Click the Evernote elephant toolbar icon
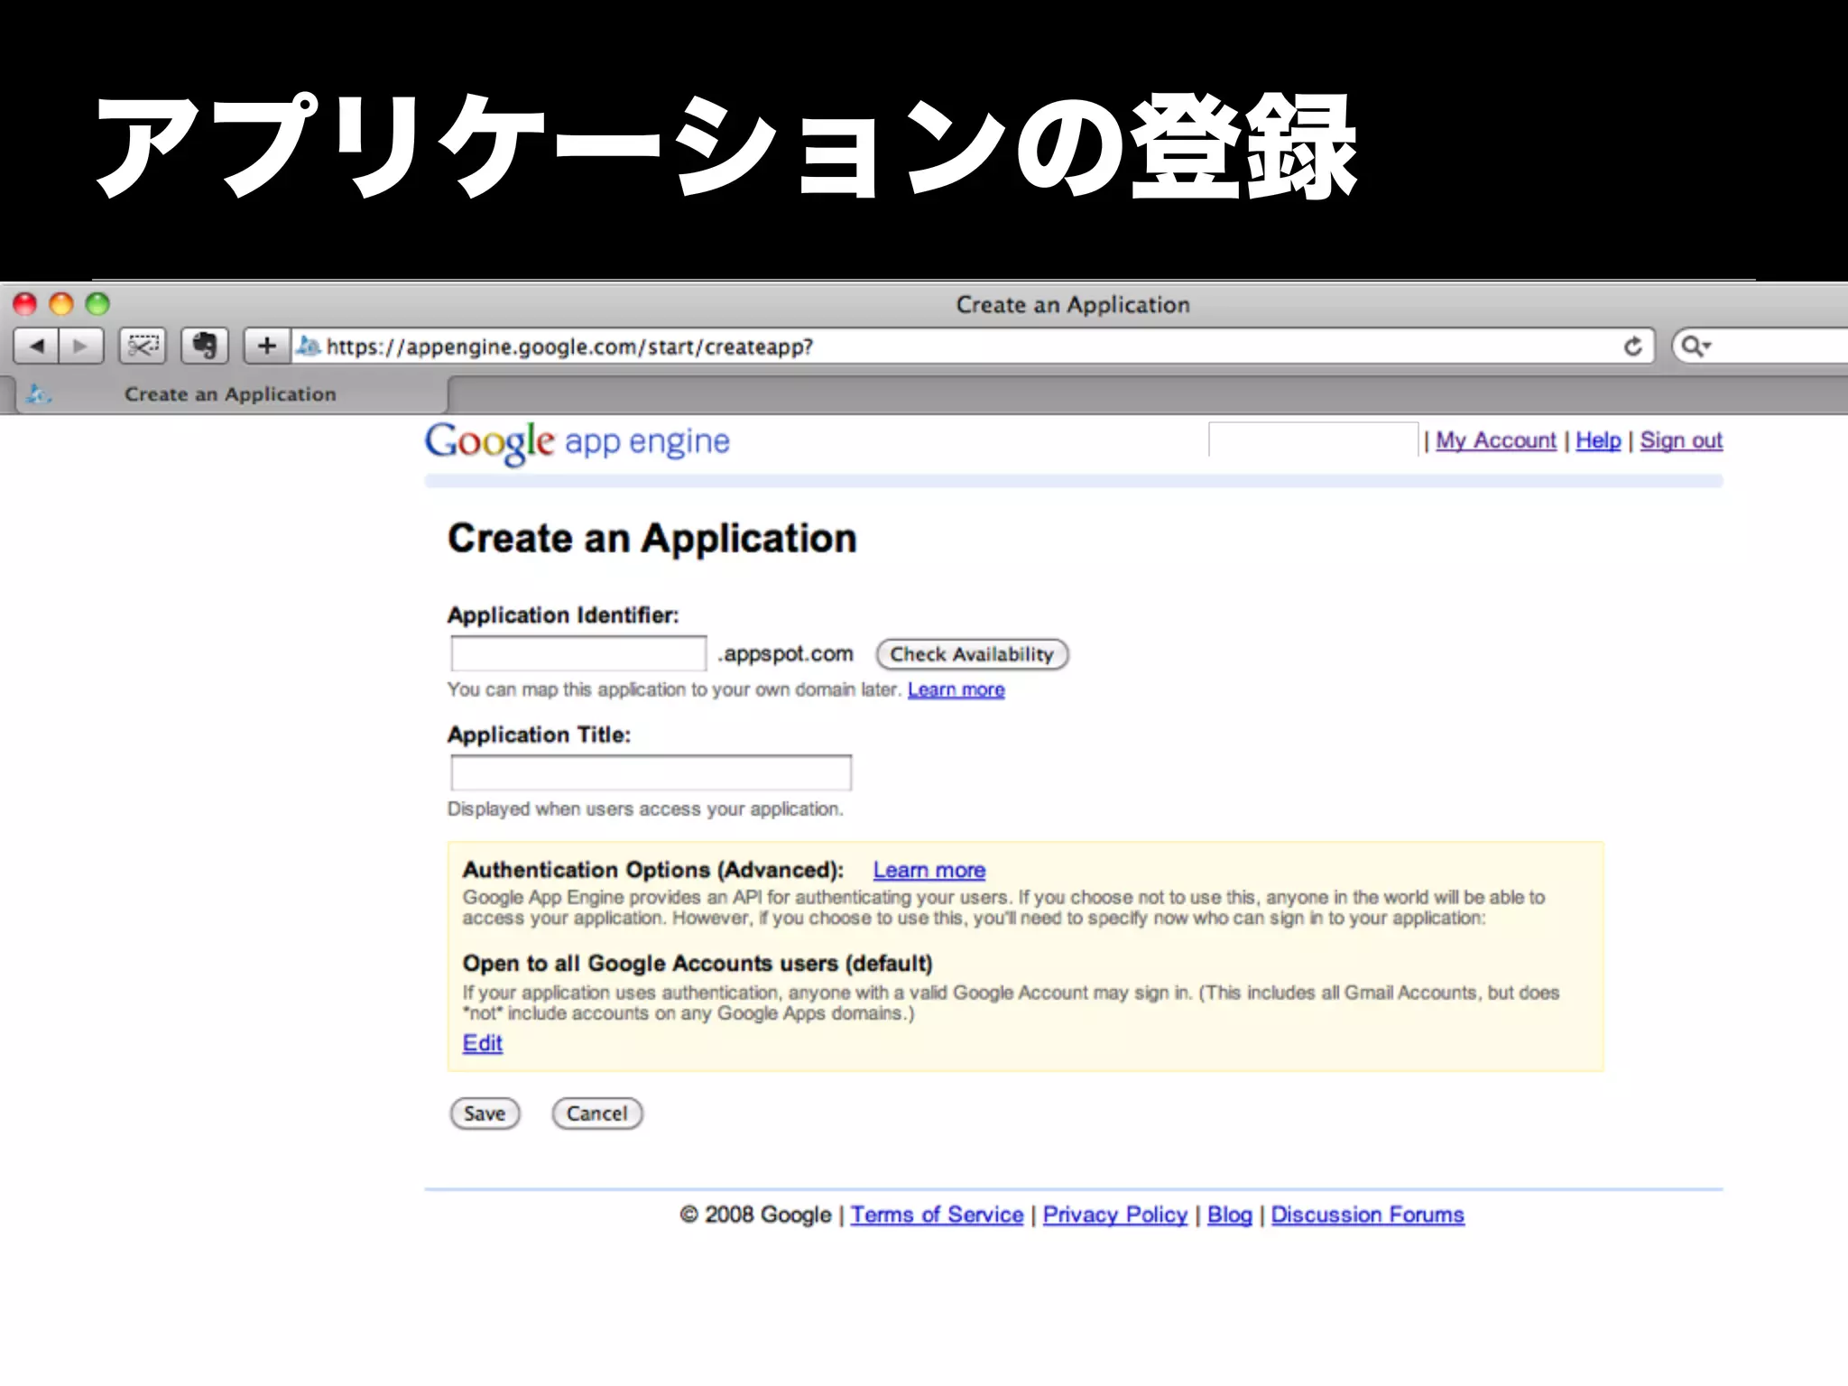1848x1386 pixels. point(205,346)
